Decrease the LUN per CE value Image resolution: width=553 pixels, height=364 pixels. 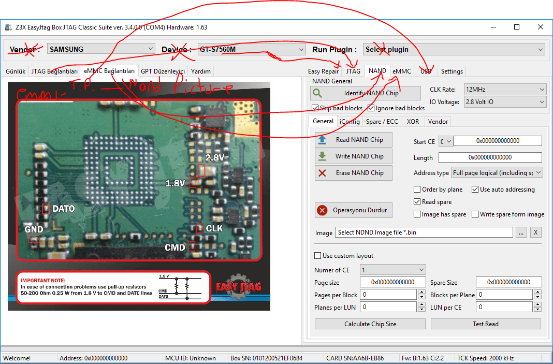click(537, 310)
